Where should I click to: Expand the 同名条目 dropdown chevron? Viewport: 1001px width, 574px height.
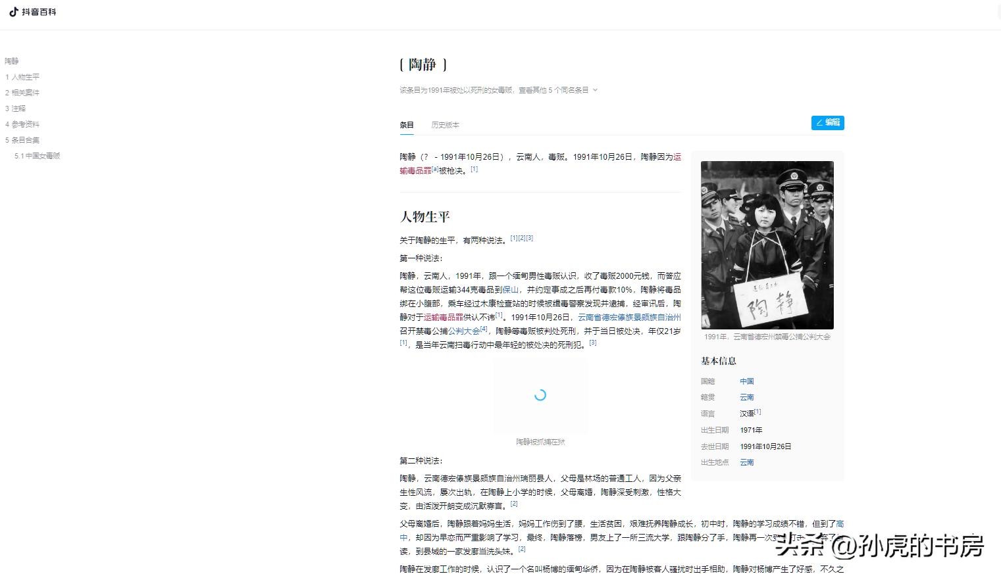pos(595,90)
